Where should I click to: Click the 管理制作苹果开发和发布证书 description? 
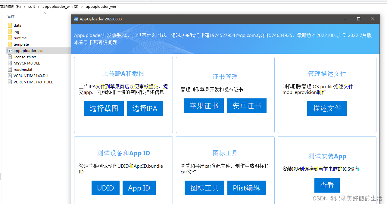pos(212,89)
